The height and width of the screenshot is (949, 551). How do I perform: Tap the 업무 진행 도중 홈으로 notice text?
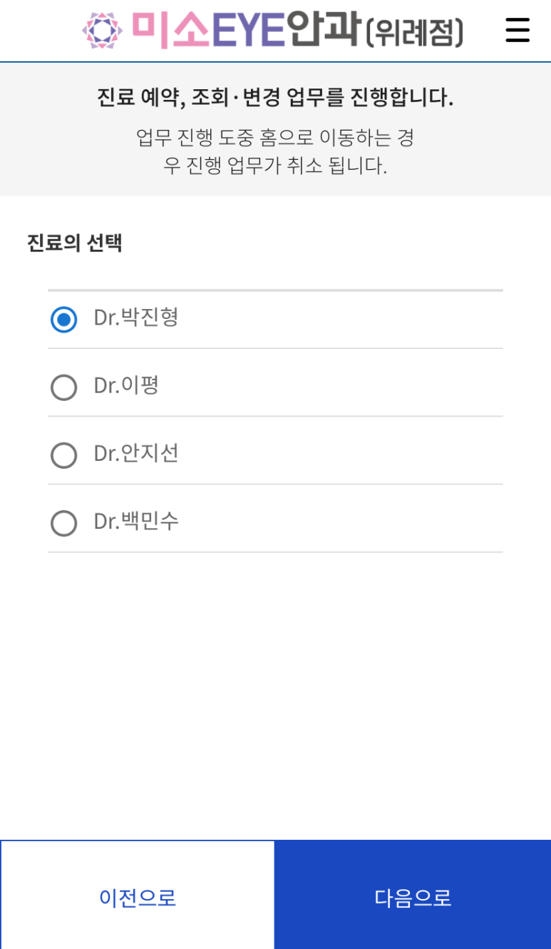coord(275,151)
